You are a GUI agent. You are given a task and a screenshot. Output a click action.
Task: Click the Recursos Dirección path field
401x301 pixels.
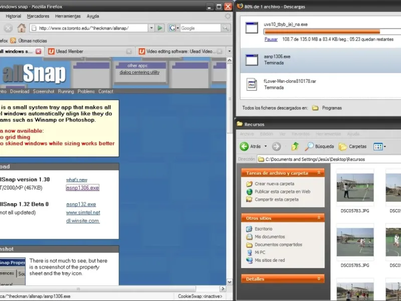pos(329,159)
